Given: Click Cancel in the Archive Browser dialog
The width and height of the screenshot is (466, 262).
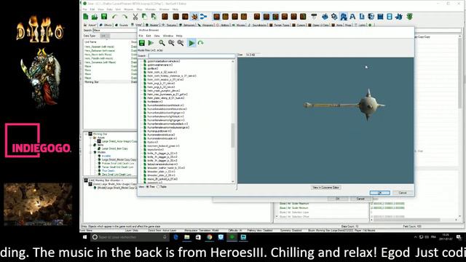Looking at the screenshot, I should (403, 193).
